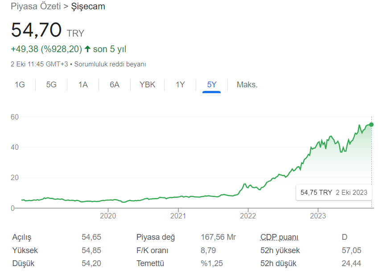391x275 pixels.
Task: Click the 54,75 TRY chart tooltip
Action: [334, 193]
